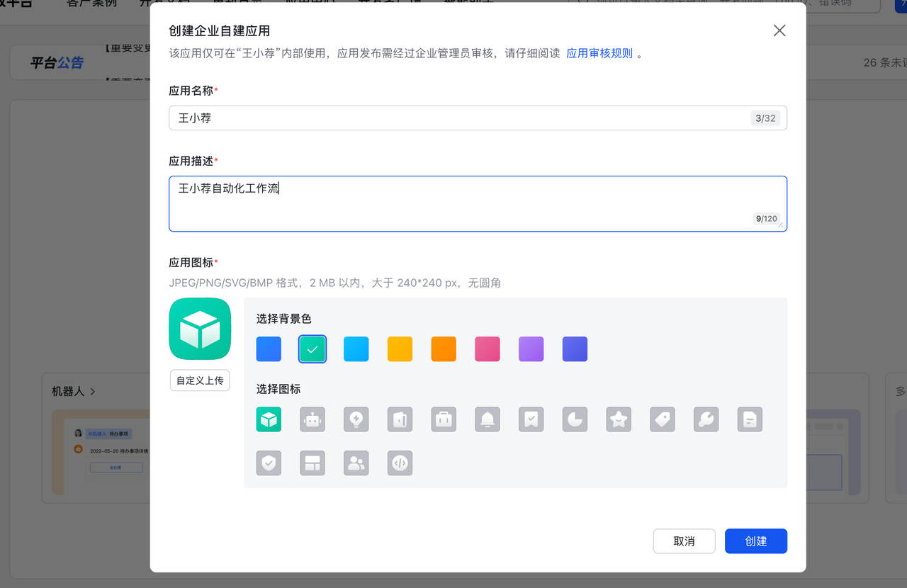This screenshot has width=907, height=588.
Task: Select the bell notification icon
Action: click(x=488, y=419)
